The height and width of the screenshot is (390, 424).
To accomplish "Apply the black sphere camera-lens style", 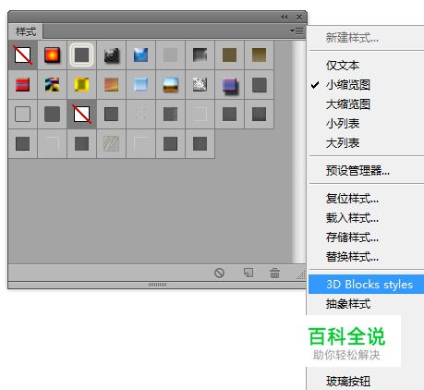I will [x=111, y=55].
